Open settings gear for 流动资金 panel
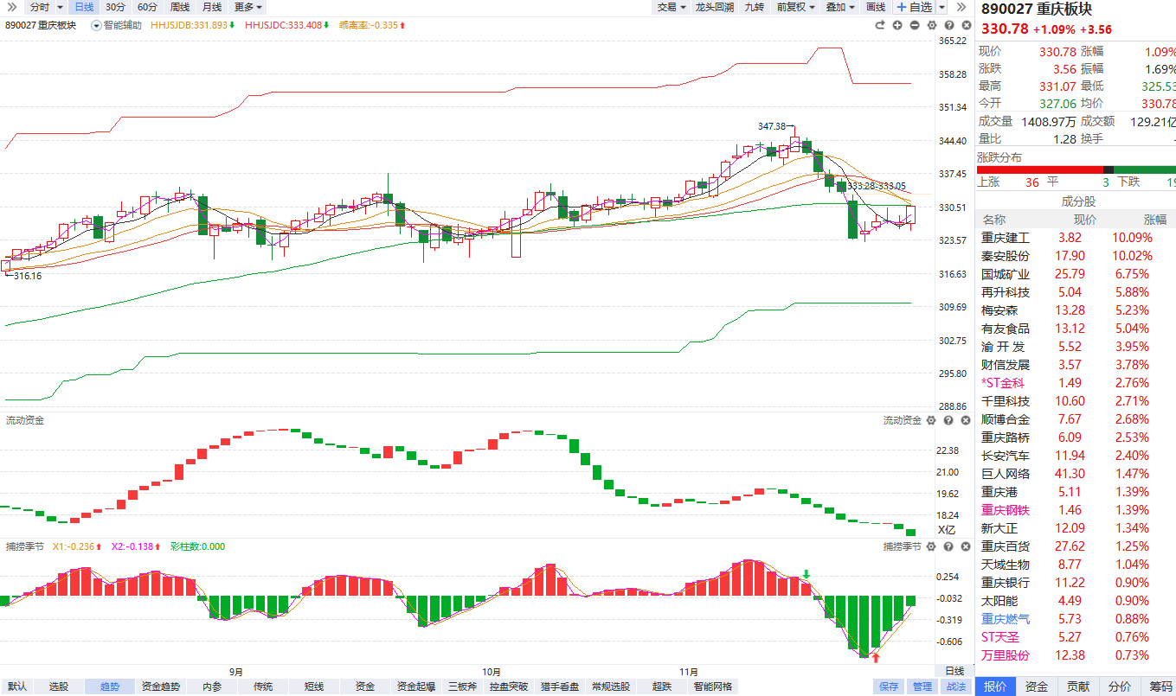This screenshot has width=1176, height=696. click(931, 420)
